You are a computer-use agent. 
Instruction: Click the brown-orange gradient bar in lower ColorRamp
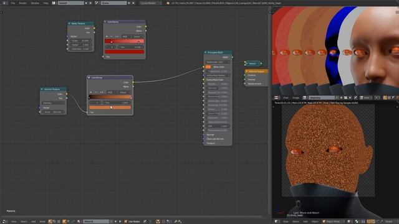[x=110, y=97]
